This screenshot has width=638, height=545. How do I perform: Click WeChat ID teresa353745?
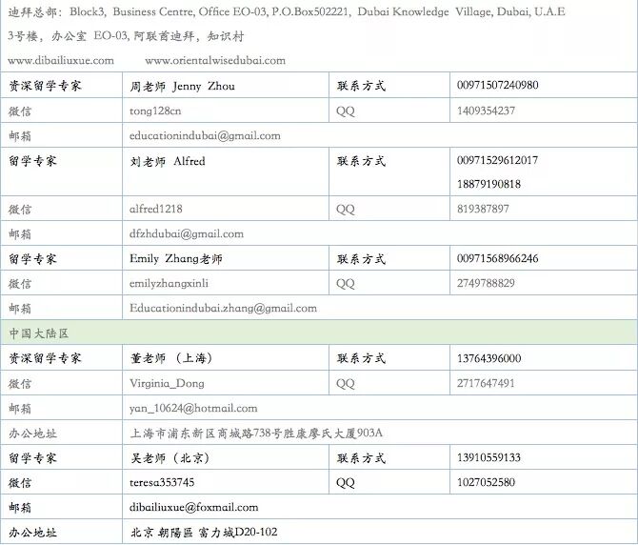162,483
